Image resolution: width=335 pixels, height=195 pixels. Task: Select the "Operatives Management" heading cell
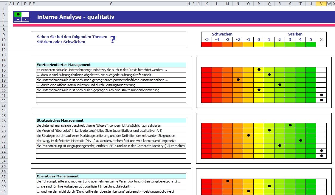[x=111, y=176]
